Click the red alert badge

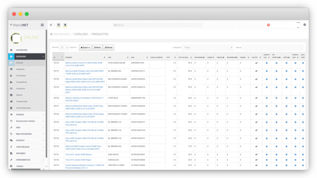268,25
